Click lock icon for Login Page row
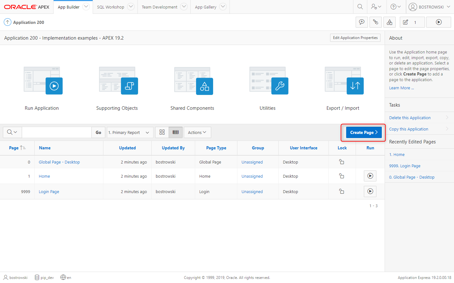 tap(341, 191)
